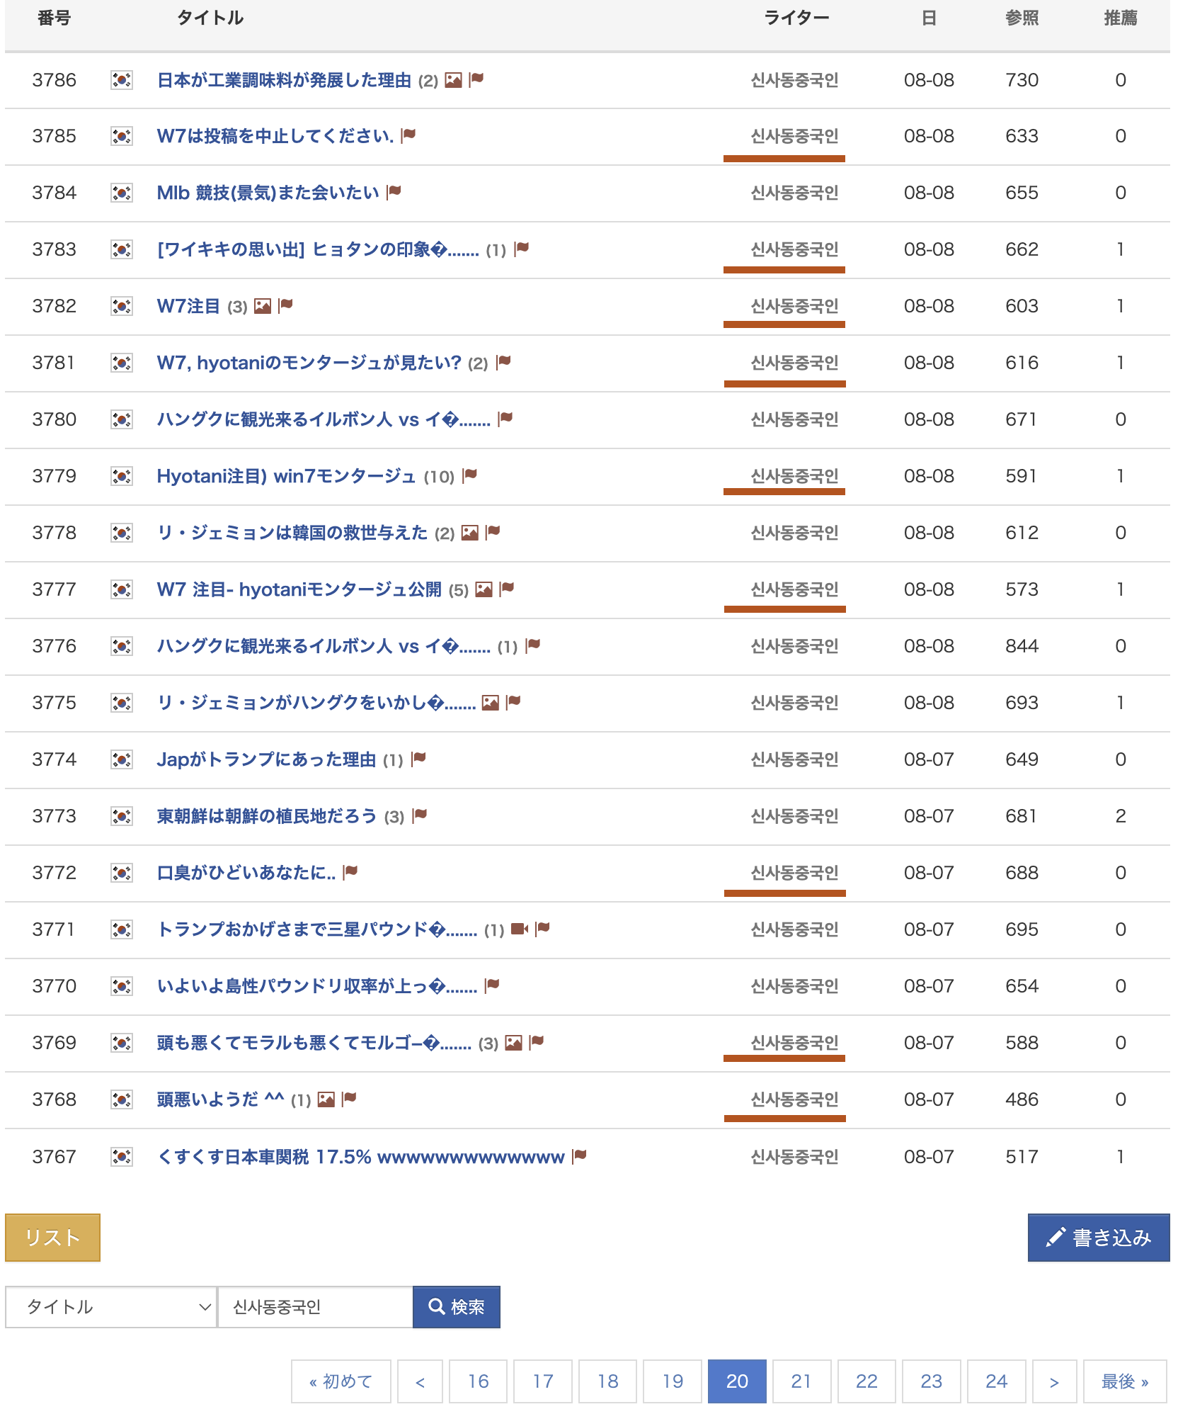The height and width of the screenshot is (1414, 1178).
Task: Open the post titled W7注目
Action: point(188,306)
